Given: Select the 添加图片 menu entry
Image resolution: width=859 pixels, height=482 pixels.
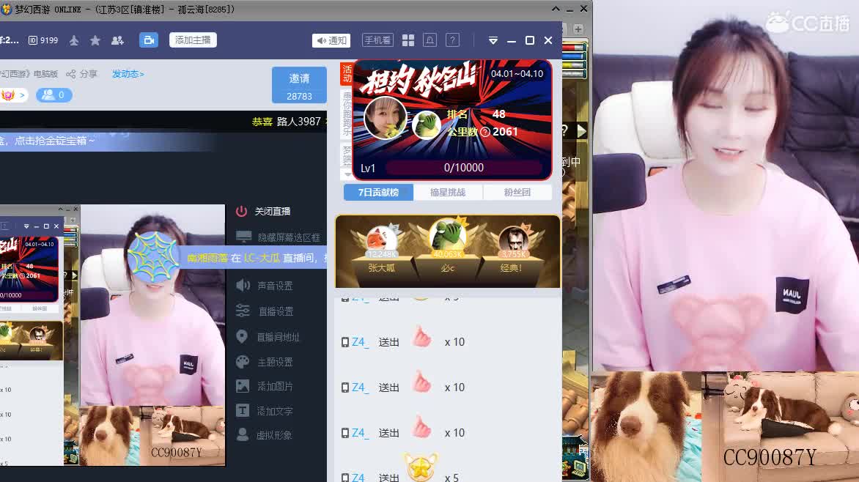Looking at the screenshot, I should [275, 386].
